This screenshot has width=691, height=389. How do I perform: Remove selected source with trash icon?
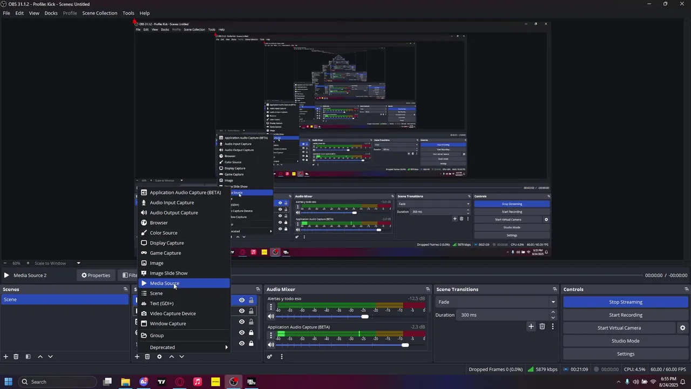click(x=147, y=357)
